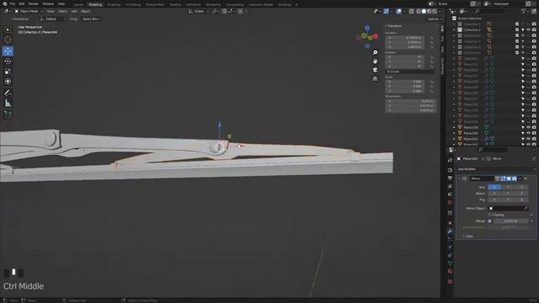Viewport: 539px width, 303px height.
Task: Open the Material properties tab icon
Action: click(x=450, y=271)
